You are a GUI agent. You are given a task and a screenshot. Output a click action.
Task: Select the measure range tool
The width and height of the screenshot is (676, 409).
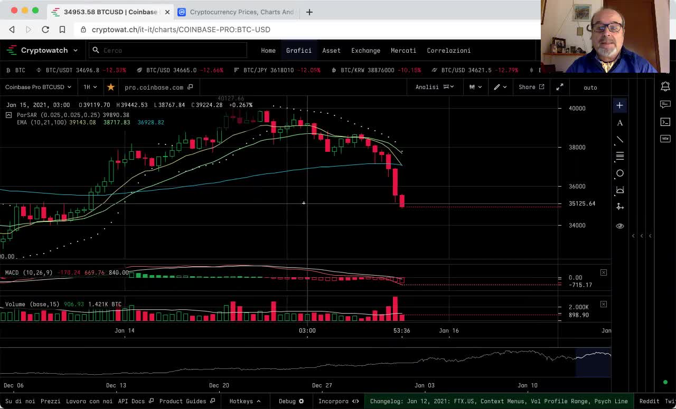pos(620,190)
